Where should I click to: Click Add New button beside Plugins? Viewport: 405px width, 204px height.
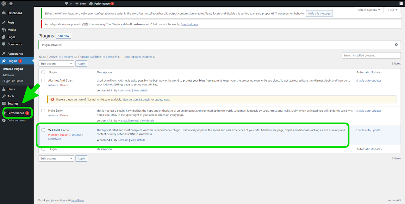click(x=63, y=36)
